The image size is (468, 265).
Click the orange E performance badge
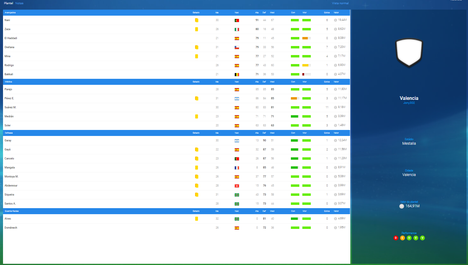coord(403,238)
